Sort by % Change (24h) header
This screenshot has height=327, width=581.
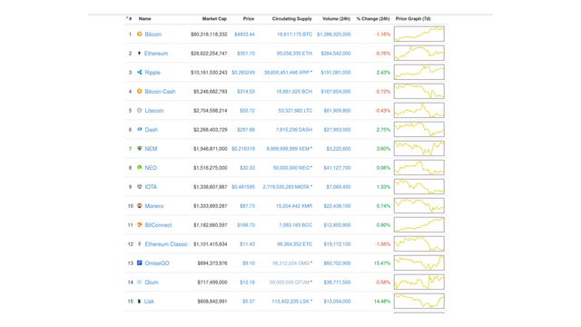(x=373, y=18)
